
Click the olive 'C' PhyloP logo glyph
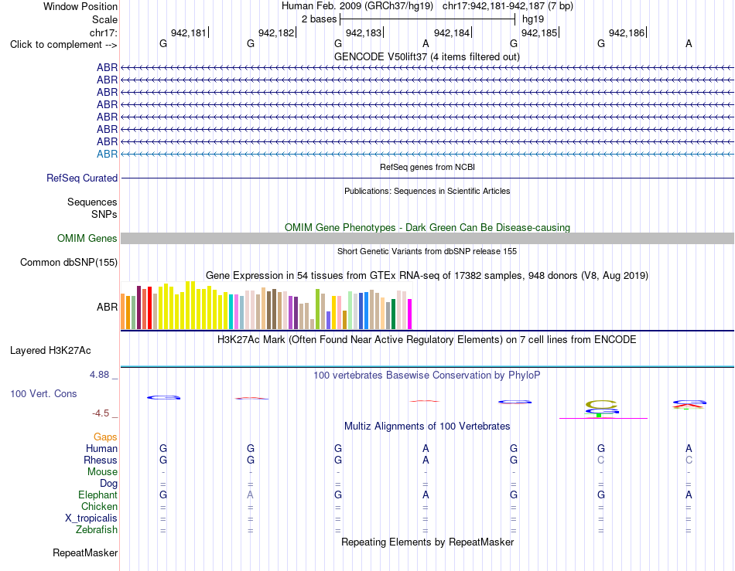[x=601, y=404]
